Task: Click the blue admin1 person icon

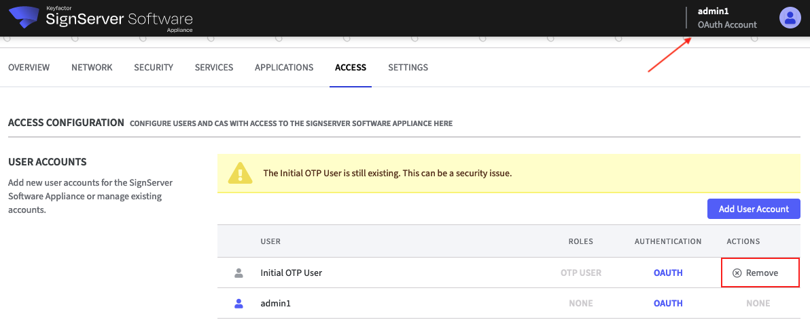Action: coord(239,304)
